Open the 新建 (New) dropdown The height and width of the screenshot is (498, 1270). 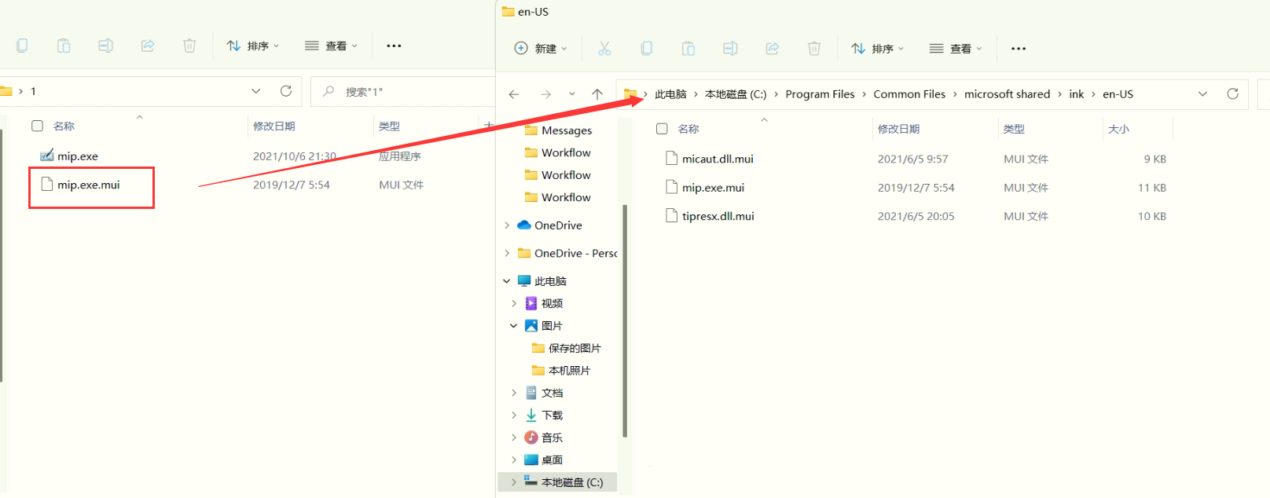coord(541,49)
